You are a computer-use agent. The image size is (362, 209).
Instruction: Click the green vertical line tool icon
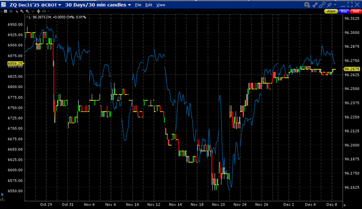tap(44, 11)
